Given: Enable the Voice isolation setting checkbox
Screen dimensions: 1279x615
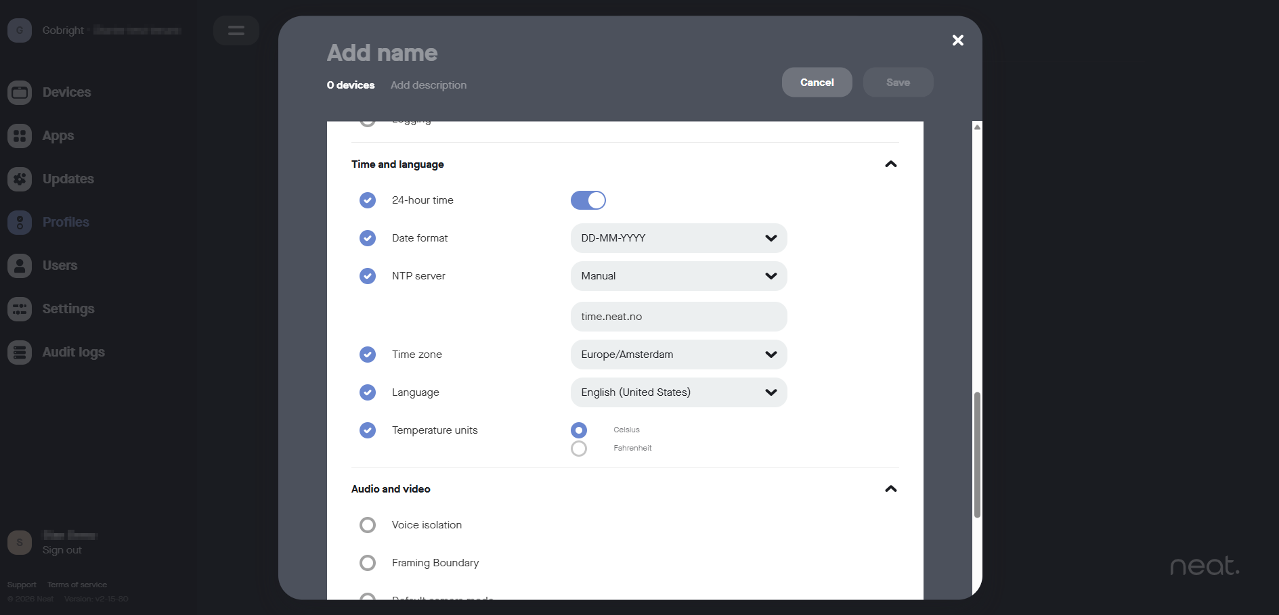Looking at the screenshot, I should (368, 525).
